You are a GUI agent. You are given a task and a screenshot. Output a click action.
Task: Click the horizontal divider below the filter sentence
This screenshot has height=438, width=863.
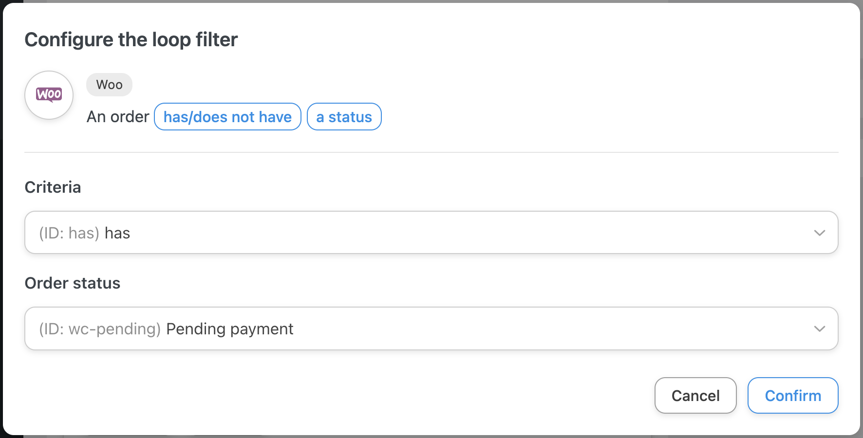[431, 152]
